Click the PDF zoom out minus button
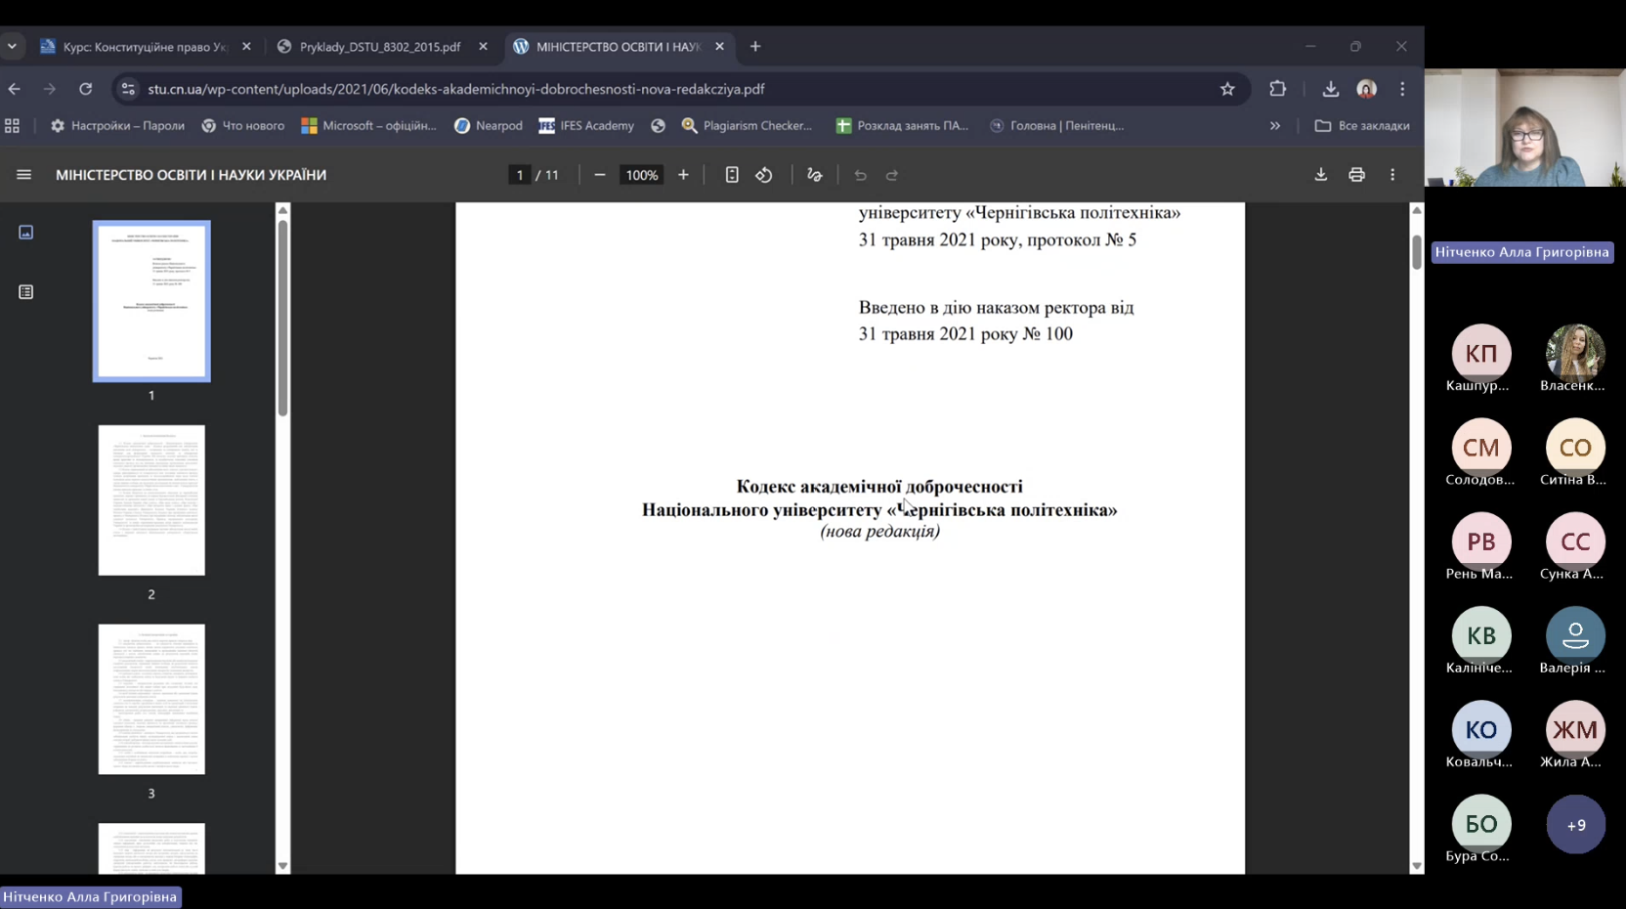Viewport: 1626px width, 909px height. click(600, 175)
